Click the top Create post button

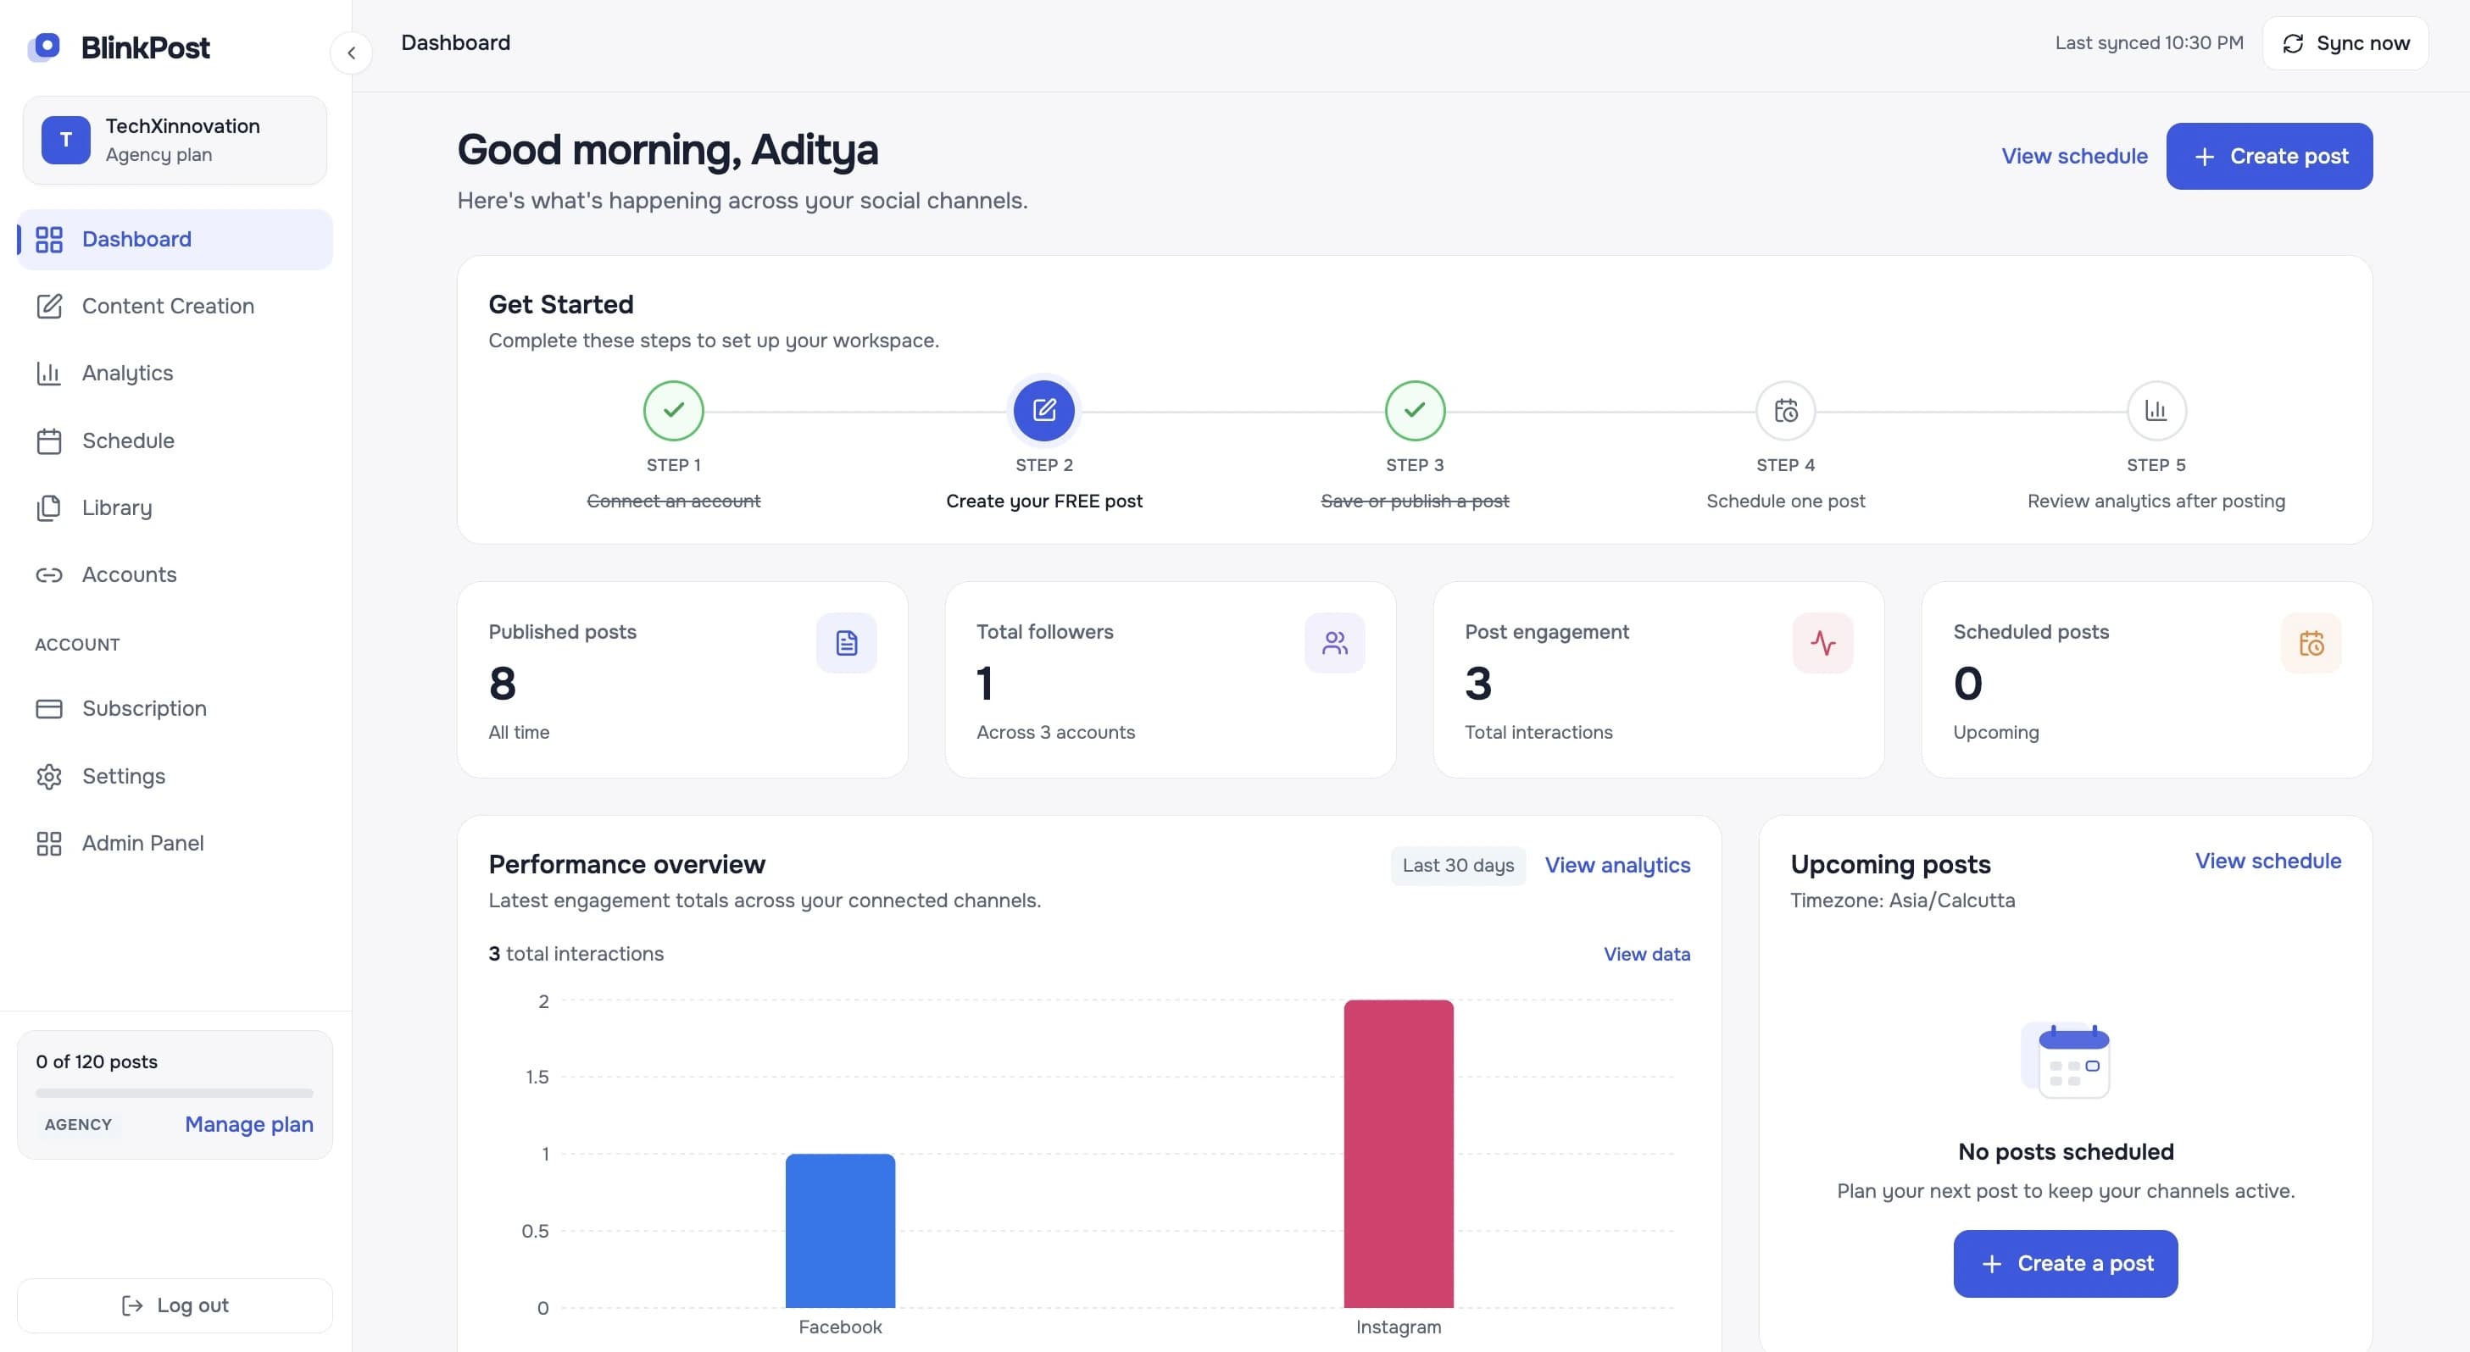pos(2268,156)
